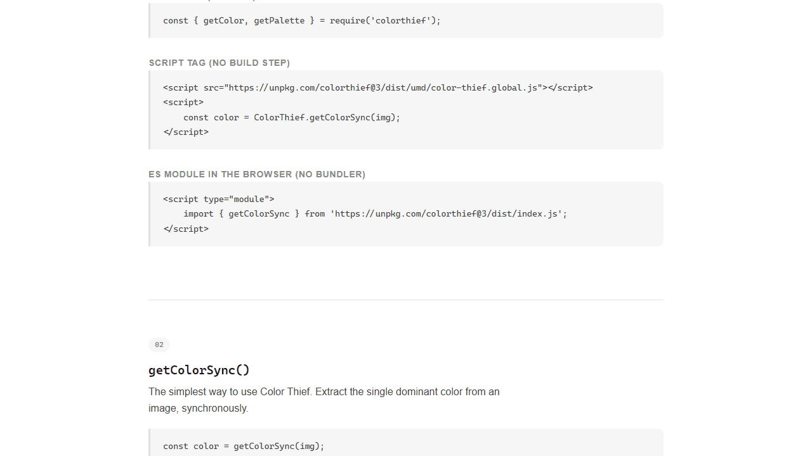Click the <script type="module"> line
This screenshot has height=456, width=812.
pos(219,199)
